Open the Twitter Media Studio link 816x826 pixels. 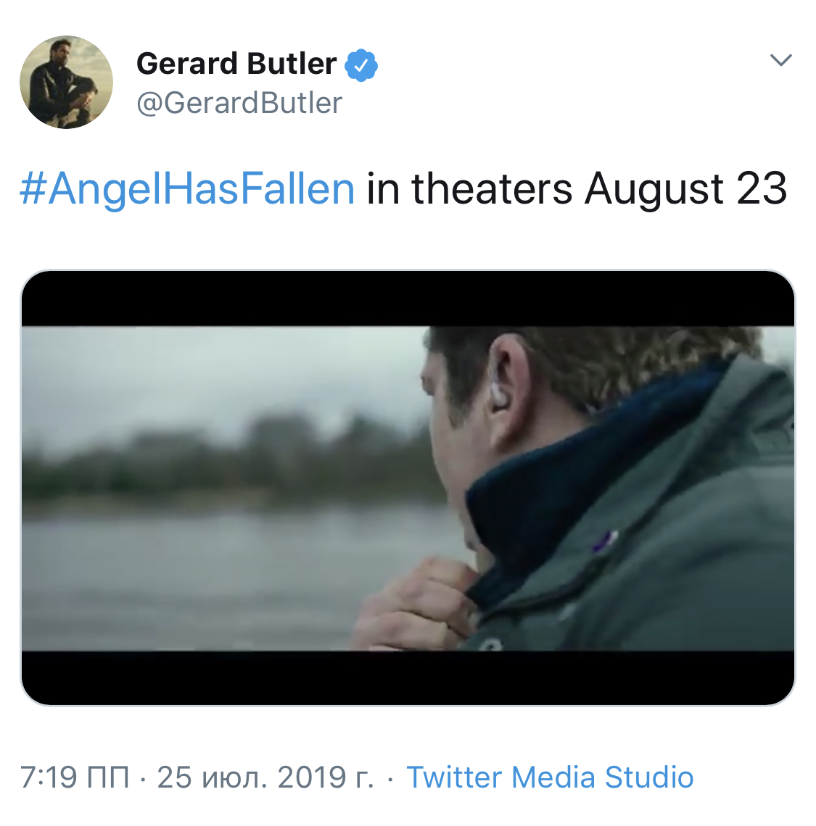click(x=550, y=777)
